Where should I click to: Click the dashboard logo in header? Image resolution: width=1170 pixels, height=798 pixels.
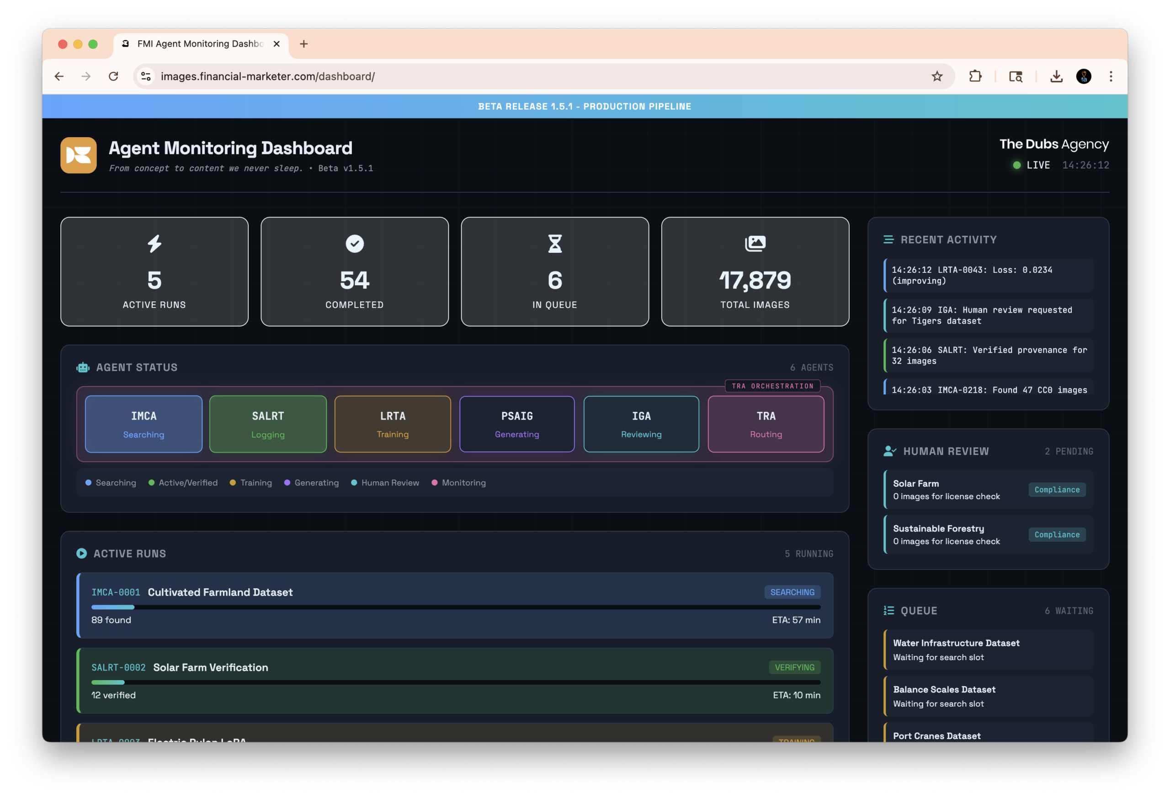coord(79,155)
